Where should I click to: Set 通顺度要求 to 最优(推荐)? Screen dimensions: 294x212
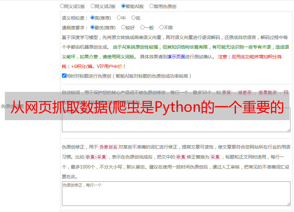92,27
